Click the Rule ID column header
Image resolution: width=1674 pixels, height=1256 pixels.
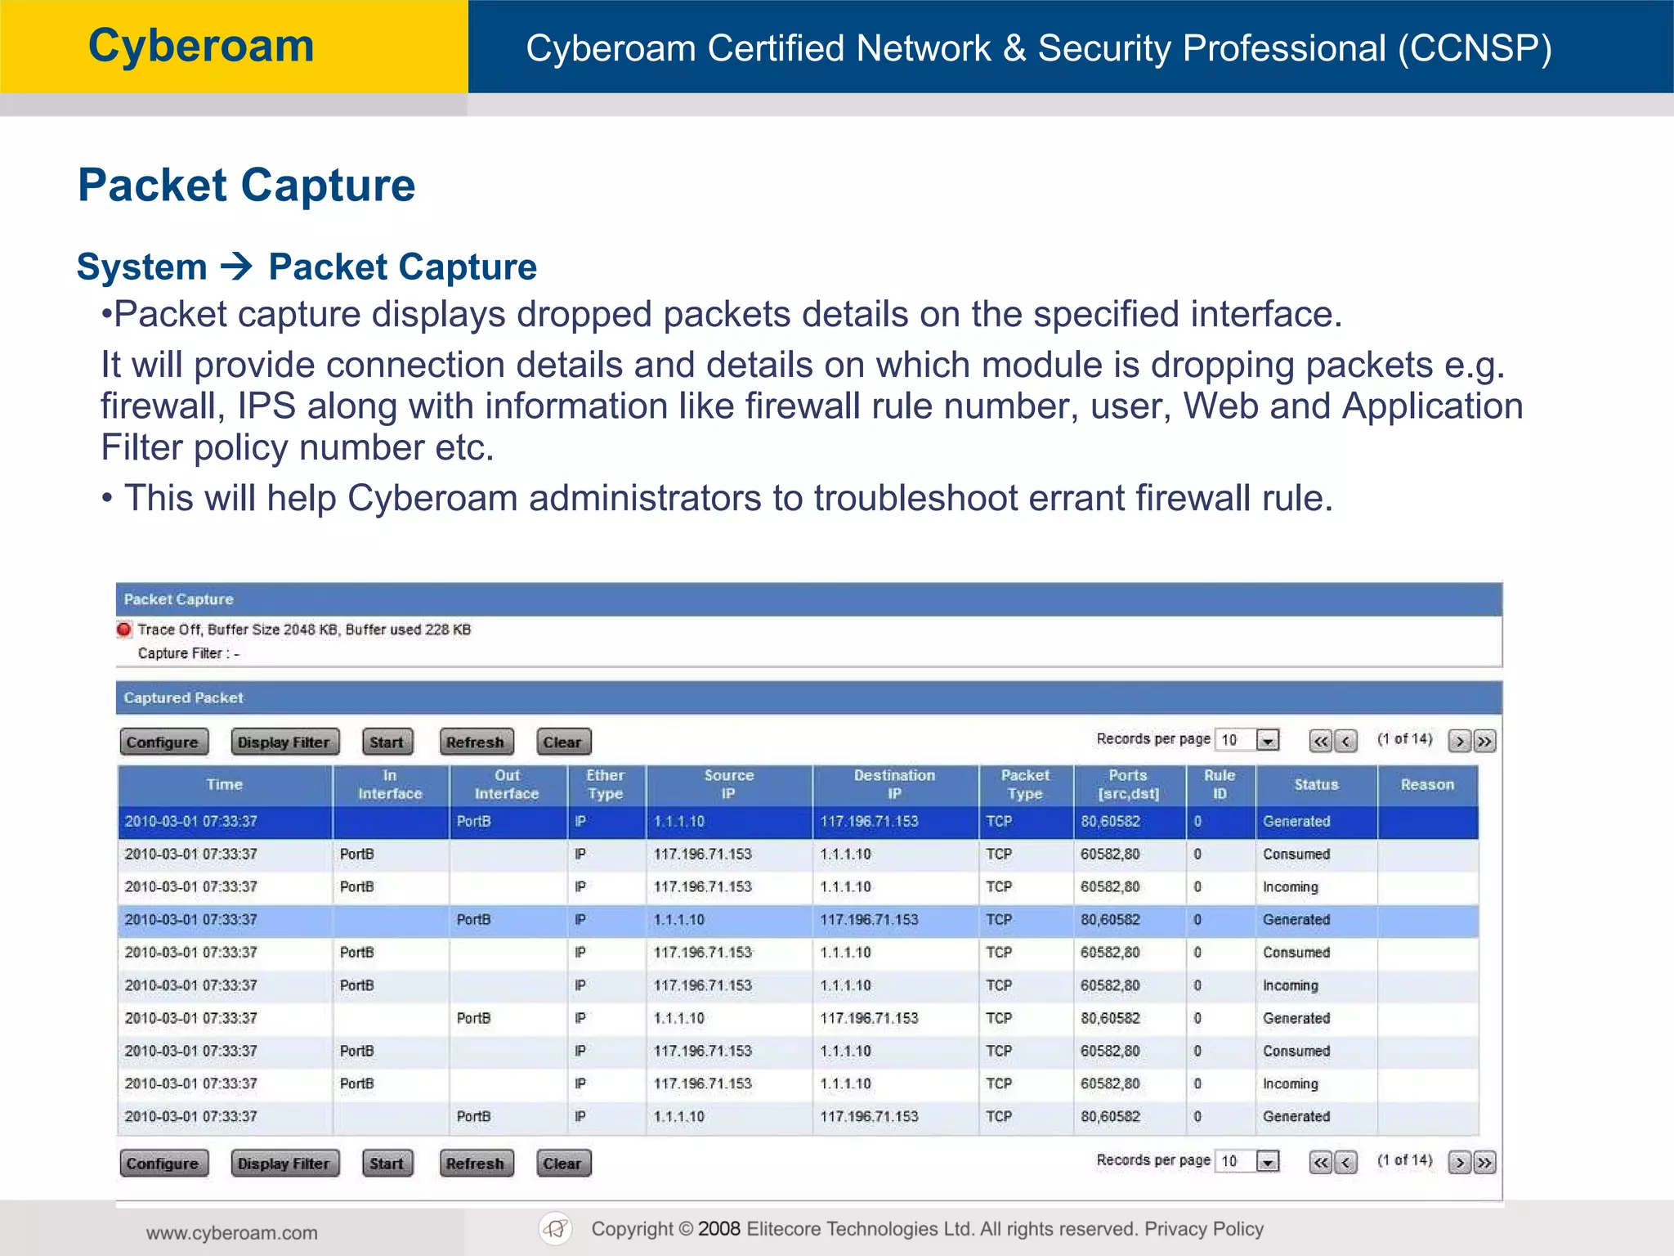[1220, 785]
